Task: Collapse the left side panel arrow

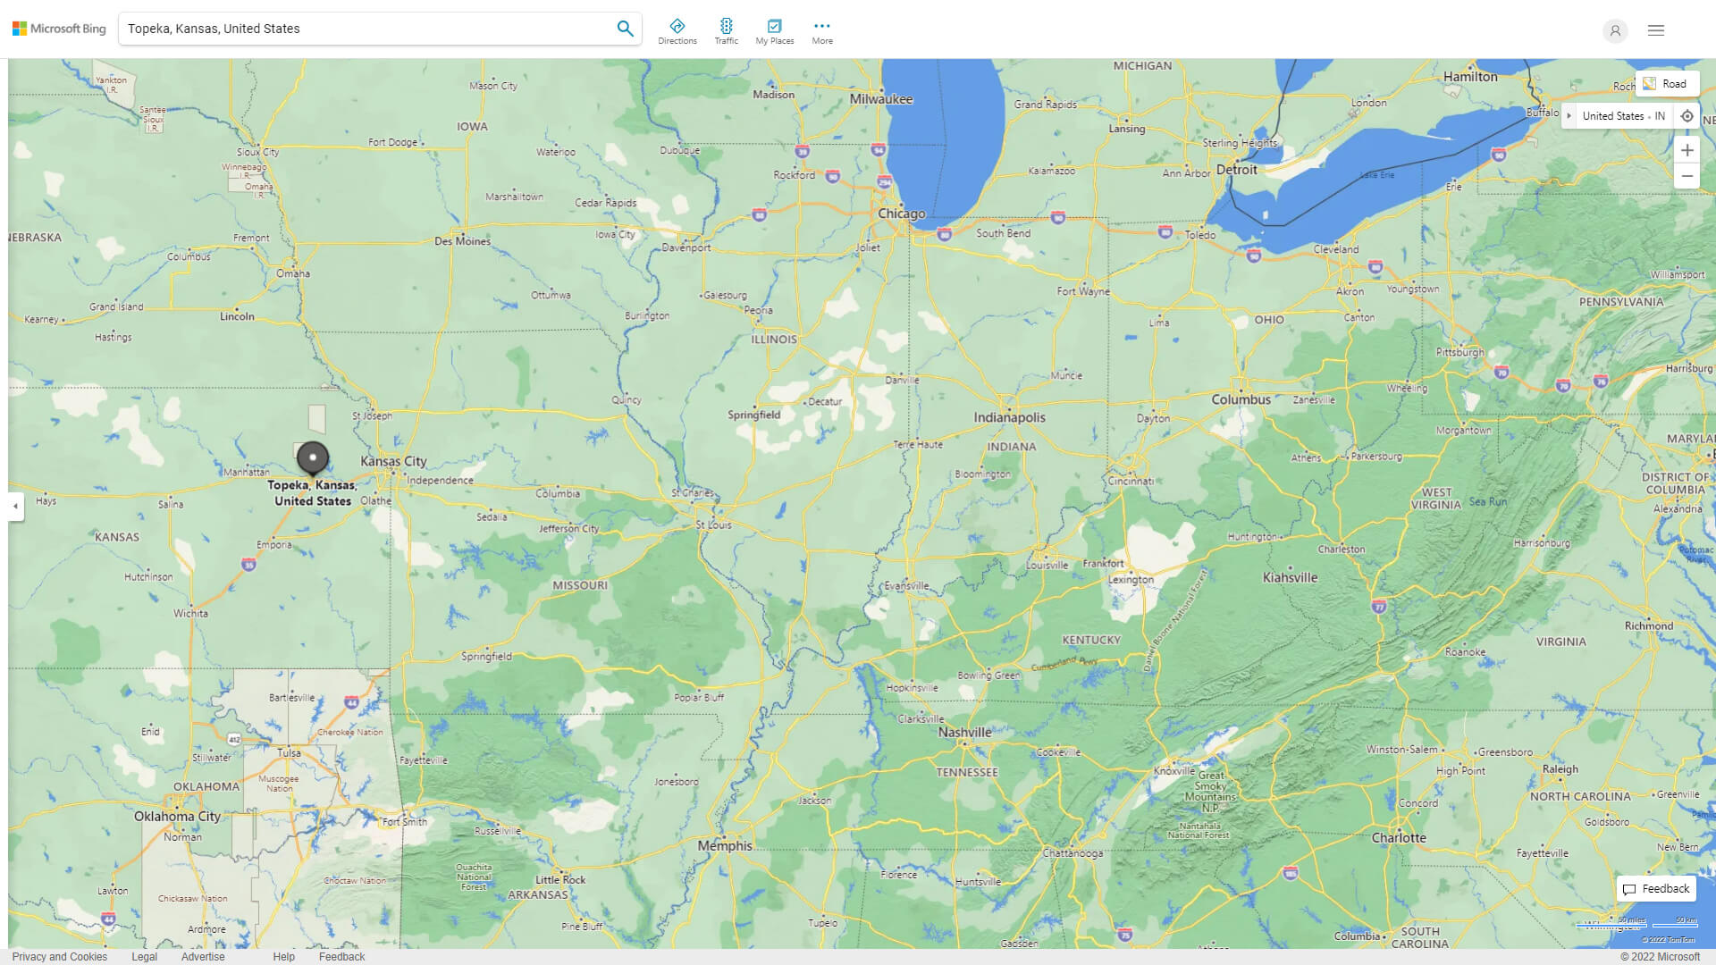Action: [x=14, y=508]
